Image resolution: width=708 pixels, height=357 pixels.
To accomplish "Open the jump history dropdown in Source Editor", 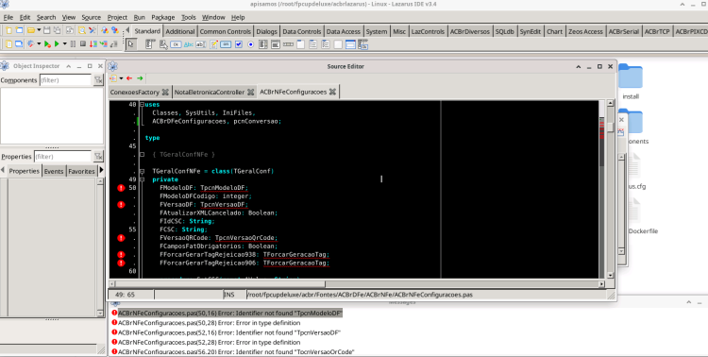I will click(121, 78).
